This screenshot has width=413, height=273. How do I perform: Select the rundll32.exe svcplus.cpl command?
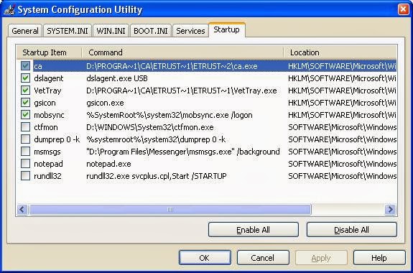(x=157, y=176)
